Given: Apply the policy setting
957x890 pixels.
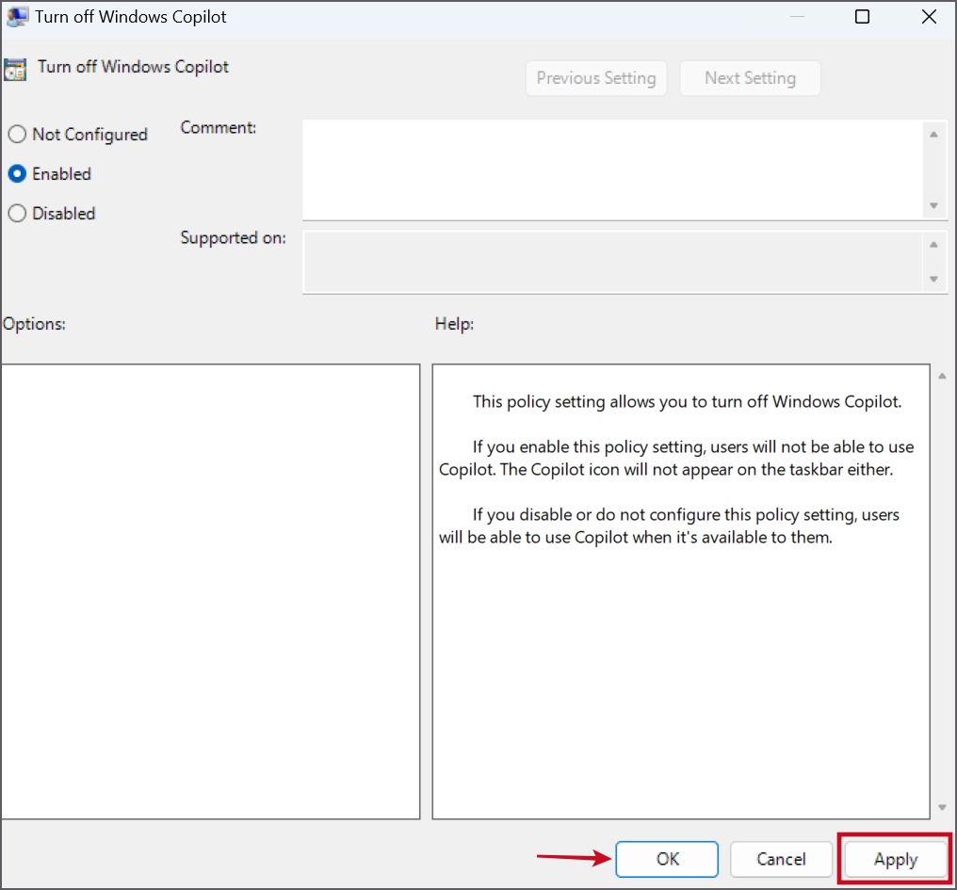Looking at the screenshot, I should point(895,859).
